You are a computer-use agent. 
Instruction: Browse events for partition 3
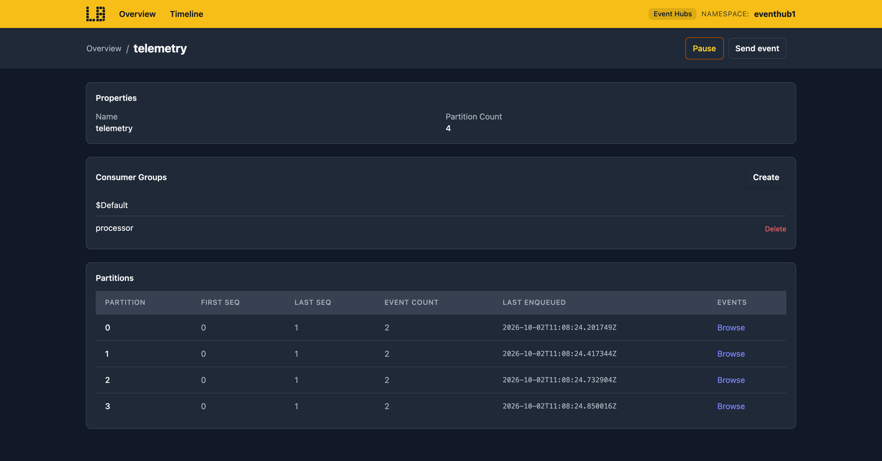tap(731, 406)
